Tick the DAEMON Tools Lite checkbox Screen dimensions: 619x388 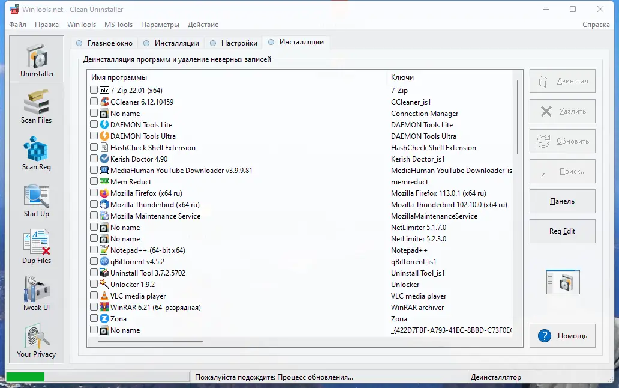(94, 124)
